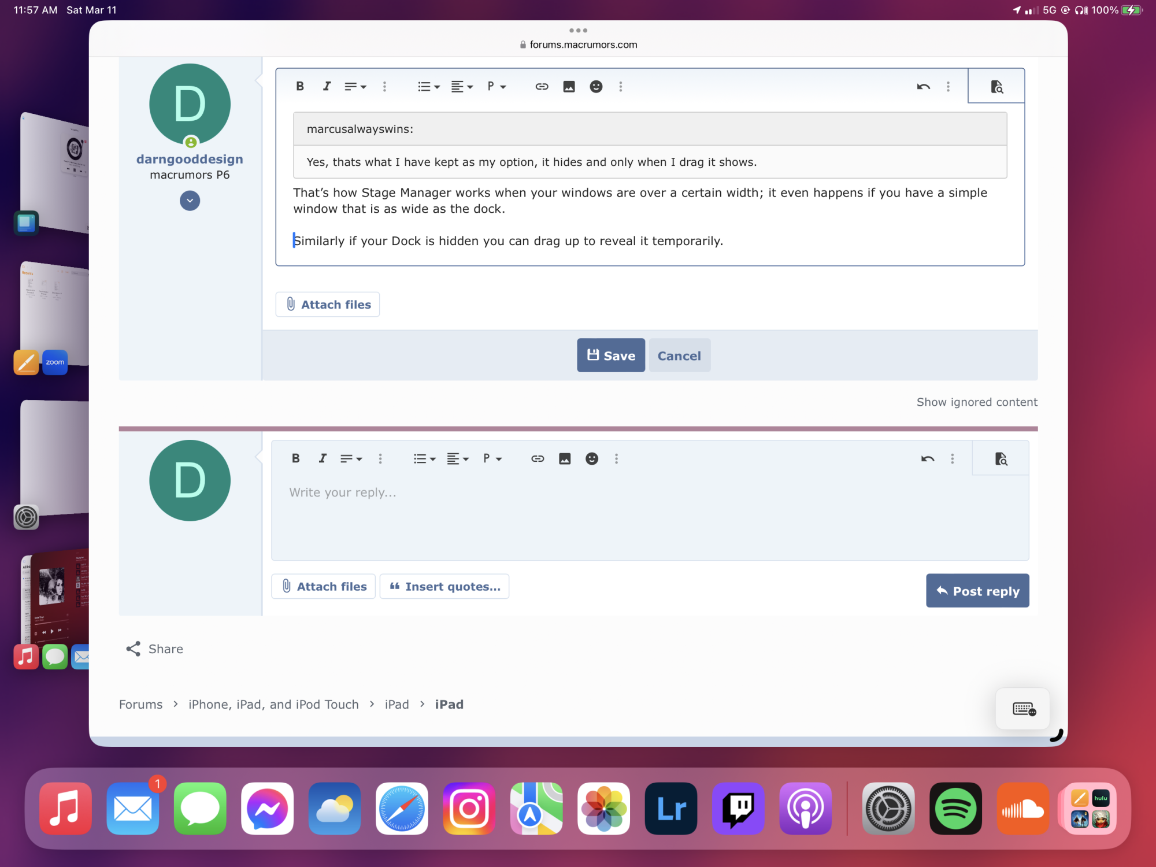Click Show ignored content link
1156x867 pixels.
[x=976, y=402]
